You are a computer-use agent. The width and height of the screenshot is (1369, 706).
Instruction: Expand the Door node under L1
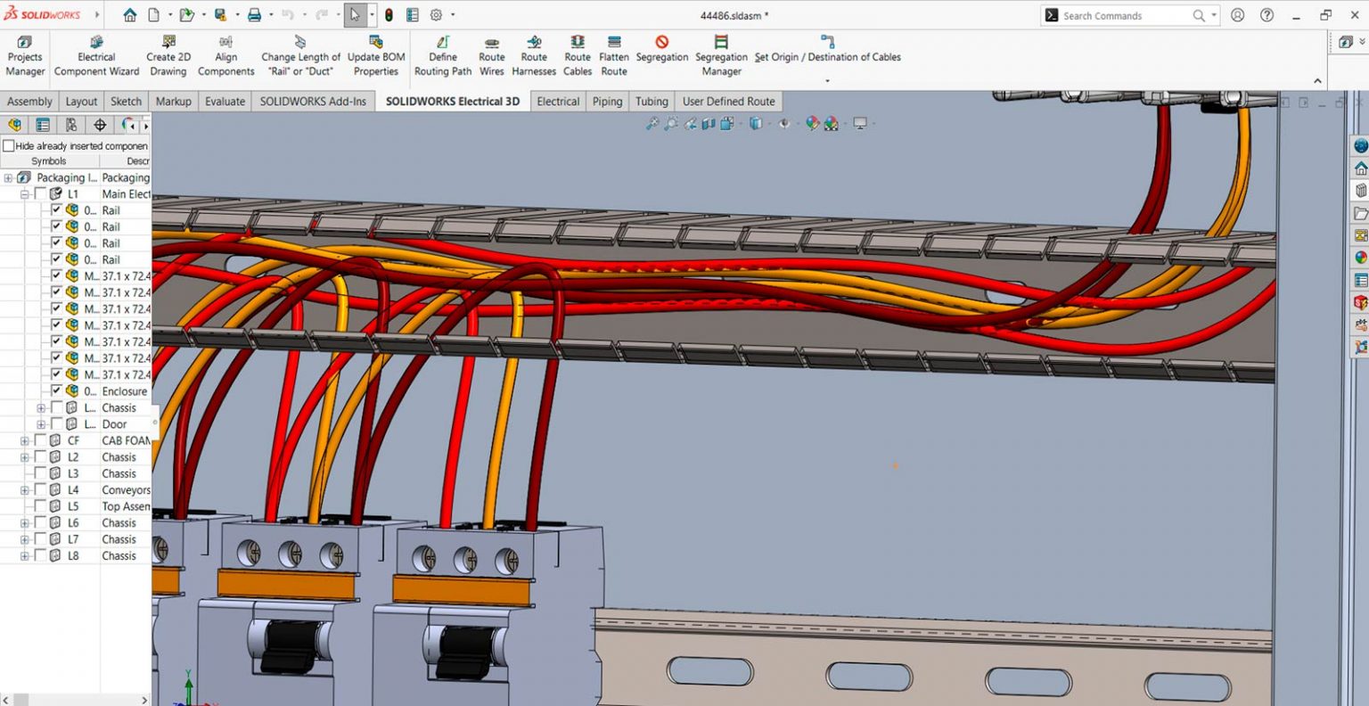39,423
